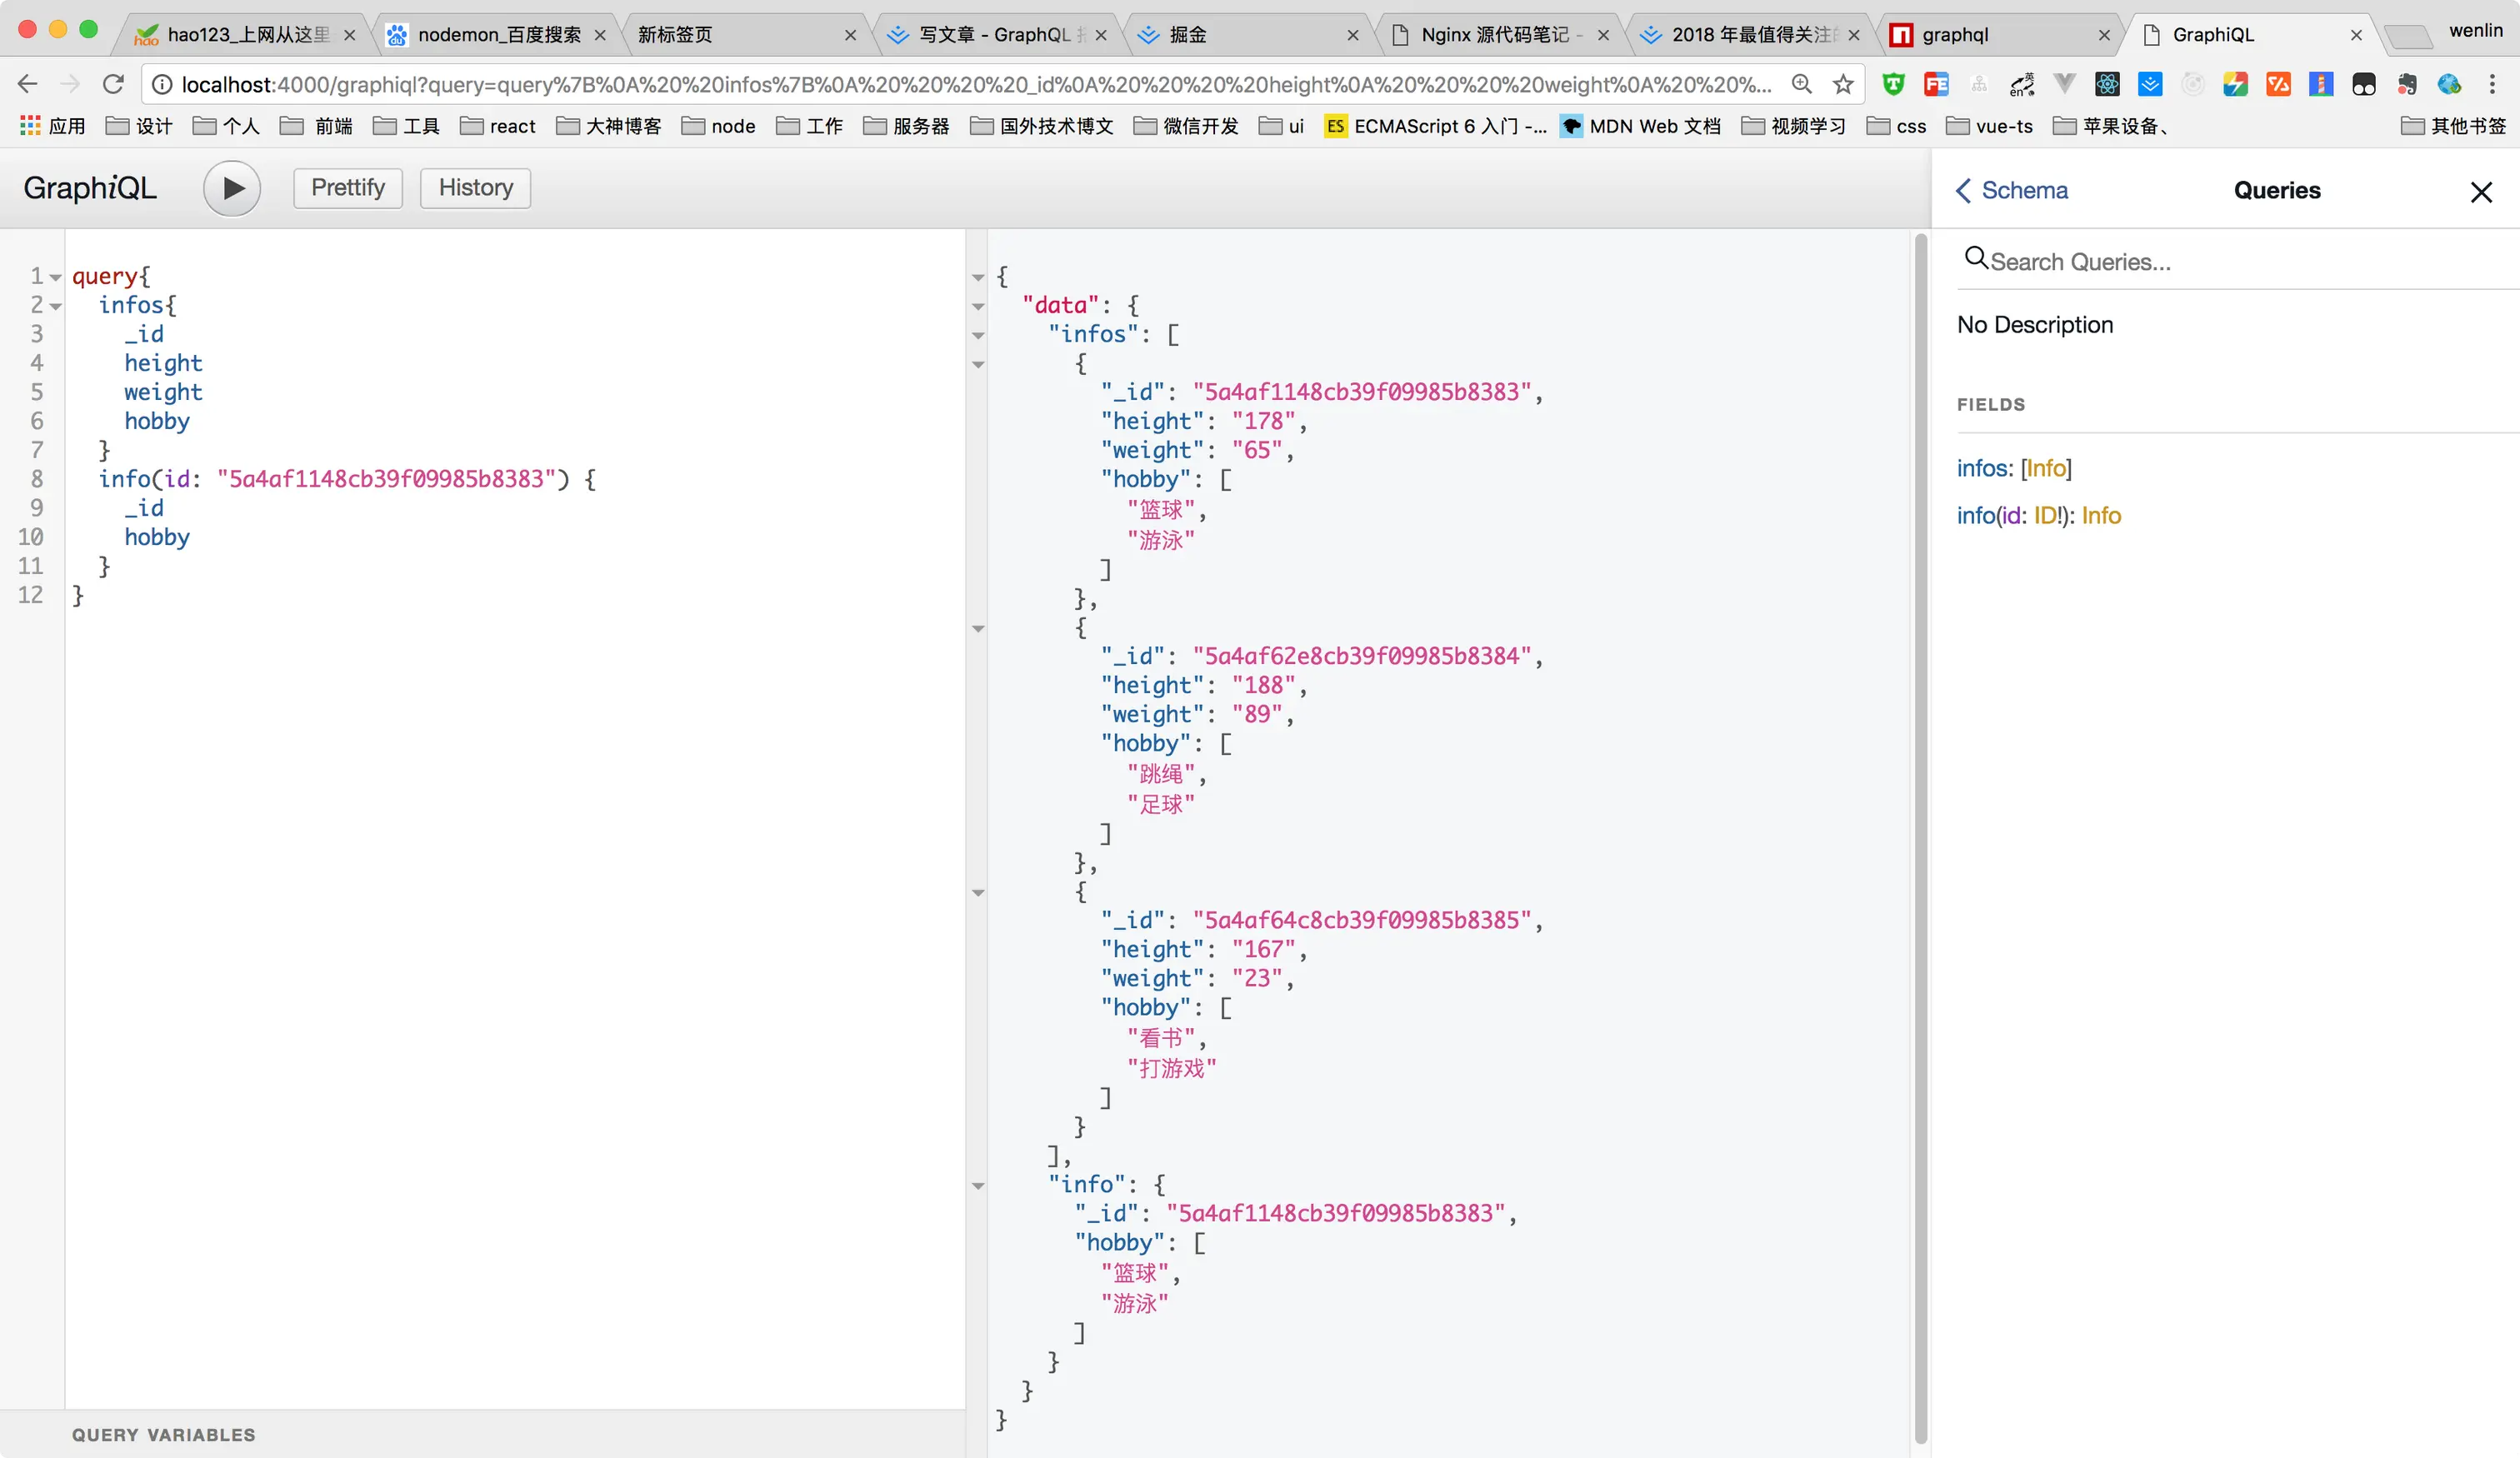Open the Evernote elephant extension
Screen dimensions: 2520x1458
coord(2407,85)
